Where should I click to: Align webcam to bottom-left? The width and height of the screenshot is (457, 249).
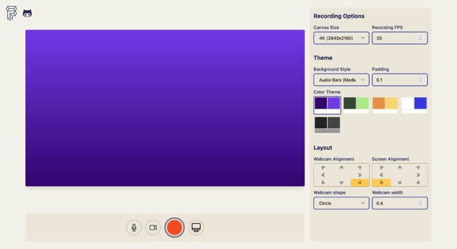point(323,182)
